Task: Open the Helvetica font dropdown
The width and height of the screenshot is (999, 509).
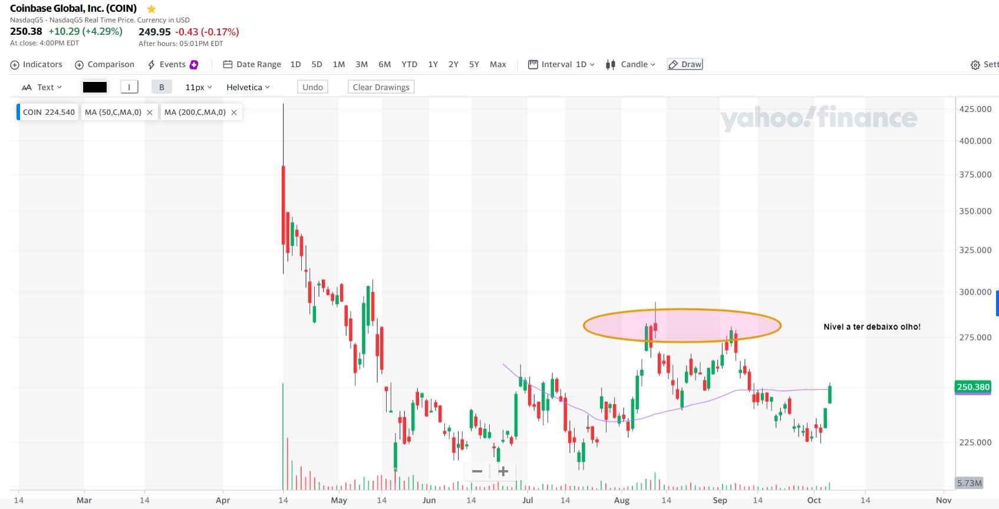Action: (248, 87)
